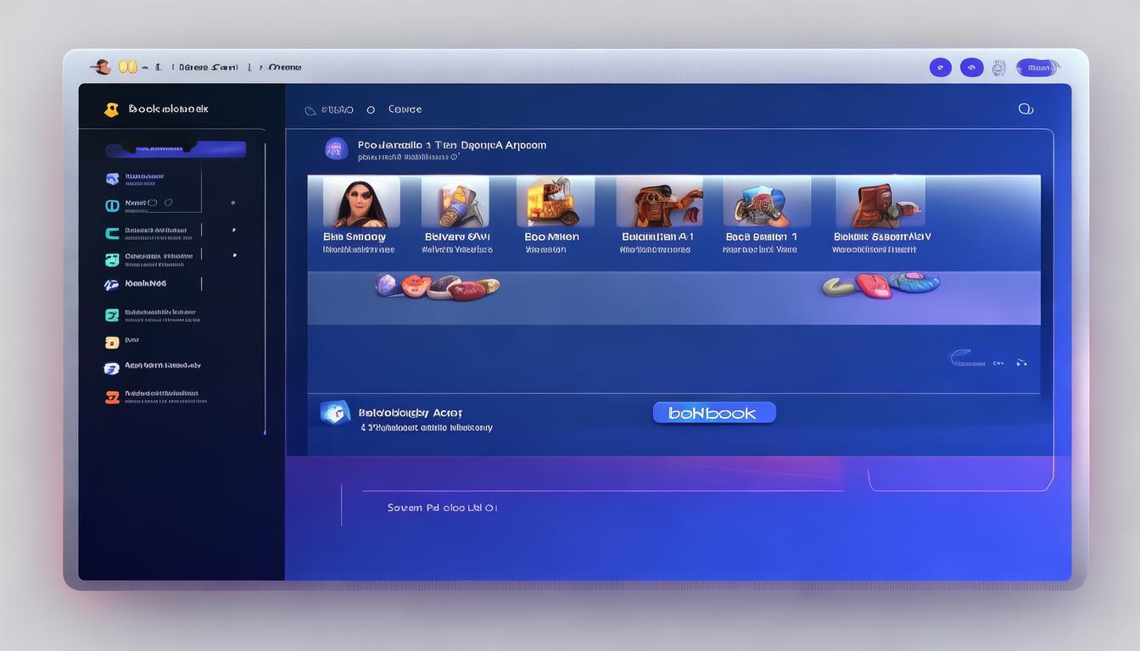Click the purple pill button in the title bar

point(1037,68)
